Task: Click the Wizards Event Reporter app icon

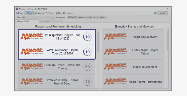Action: tap(17, 9)
